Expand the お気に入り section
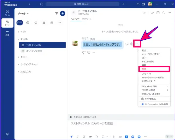Screen dimensions: 175x140 click(x=24, y=72)
